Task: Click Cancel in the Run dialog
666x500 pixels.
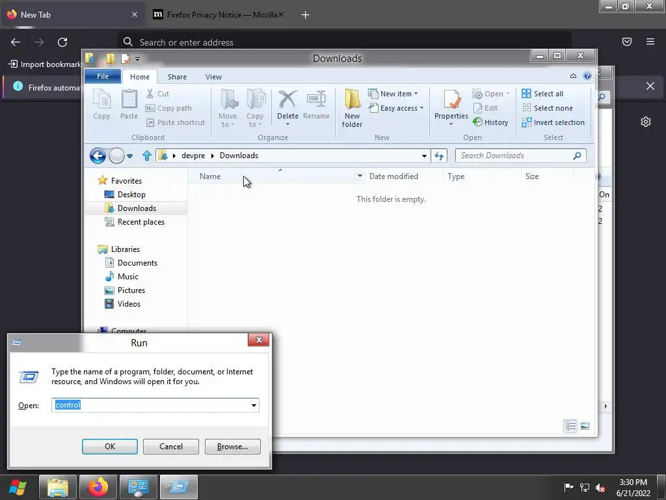Action: click(x=171, y=447)
